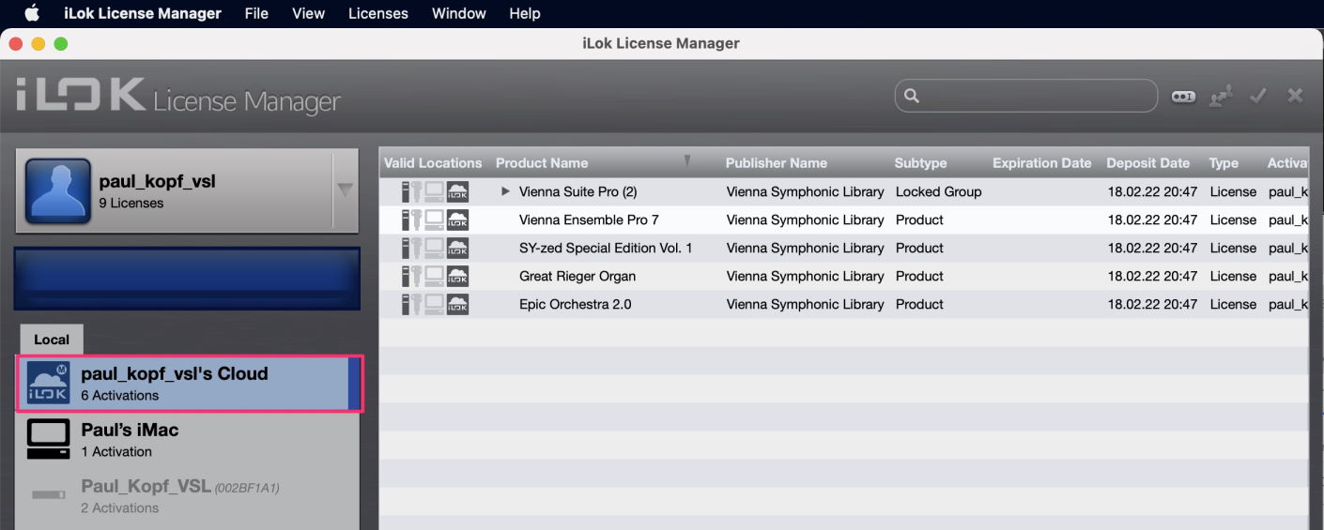Image resolution: width=1324 pixels, height=530 pixels.
Task: Click Vienna Suite Pro's deposit date 18.02.22 20:47
Action: pyautogui.click(x=1153, y=191)
